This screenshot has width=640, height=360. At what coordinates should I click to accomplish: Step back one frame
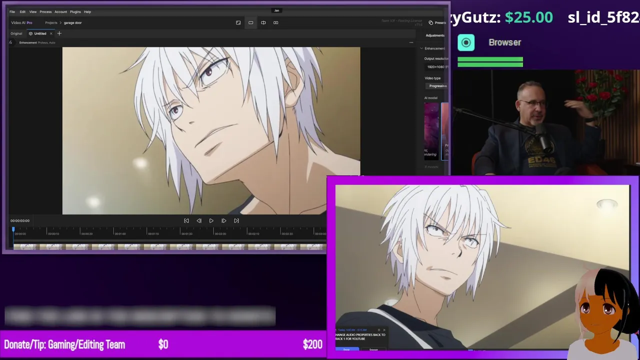coord(199,220)
